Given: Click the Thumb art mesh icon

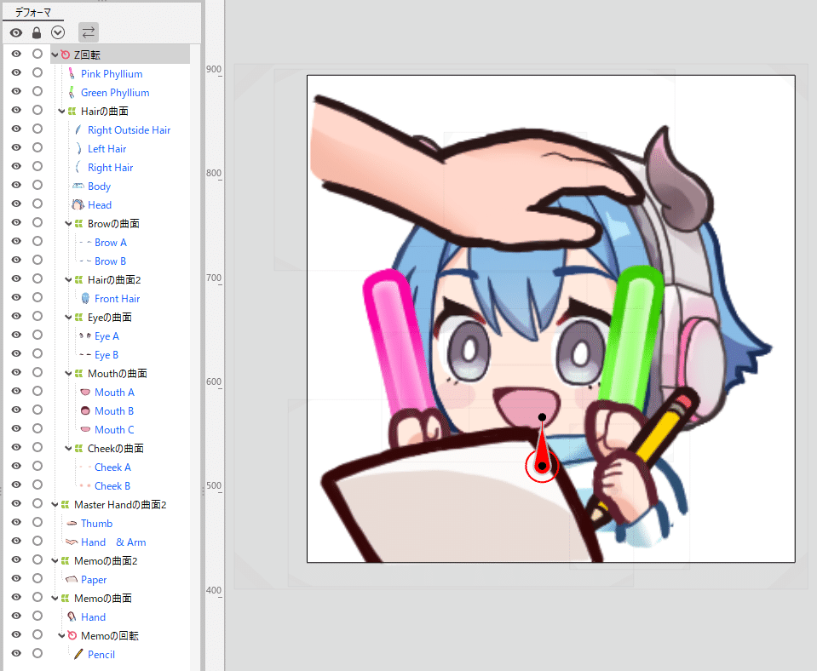Looking at the screenshot, I should (x=72, y=523).
